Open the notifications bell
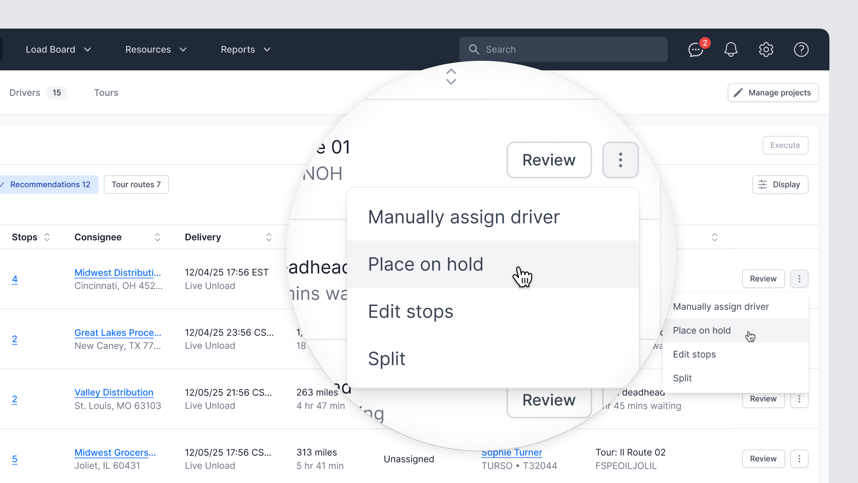858x483 pixels. [x=731, y=50]
